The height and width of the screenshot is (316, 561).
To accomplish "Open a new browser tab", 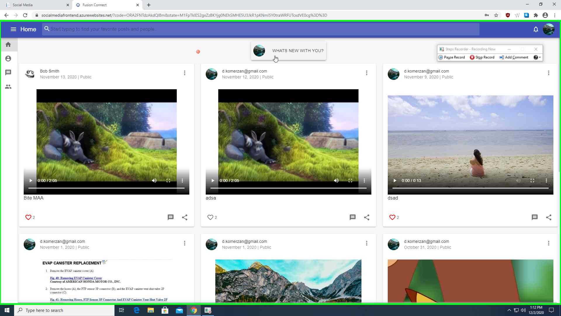I will (149, 5).
